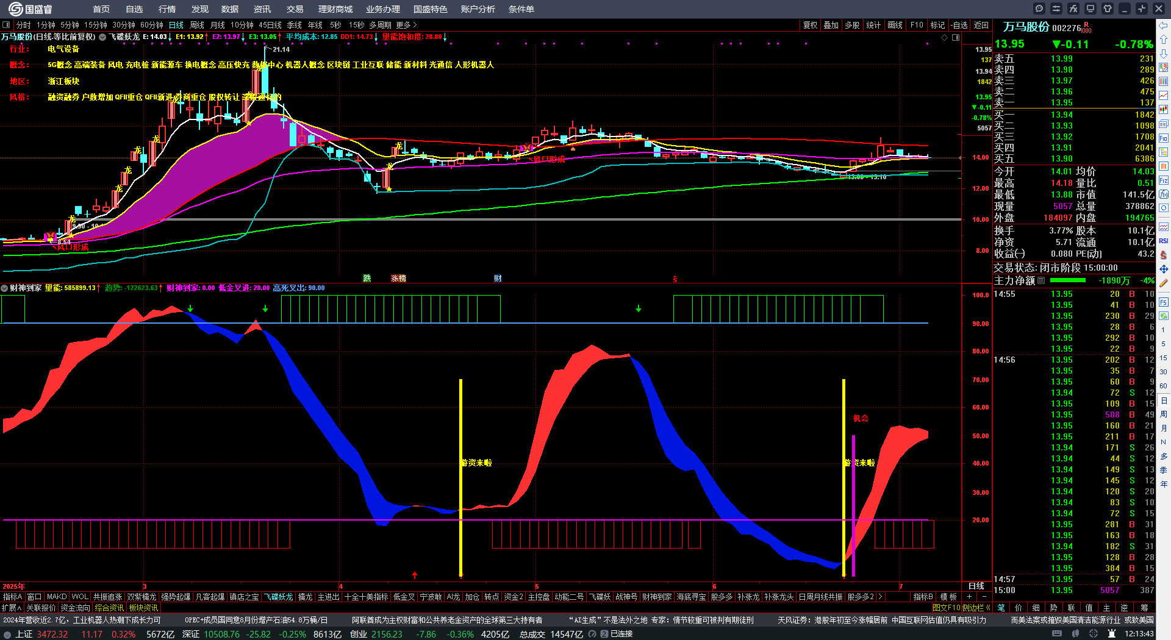Viewport: 1171px width, 640px height.
Task: Open the 交易 menu
Action: (x=295, y=9)
